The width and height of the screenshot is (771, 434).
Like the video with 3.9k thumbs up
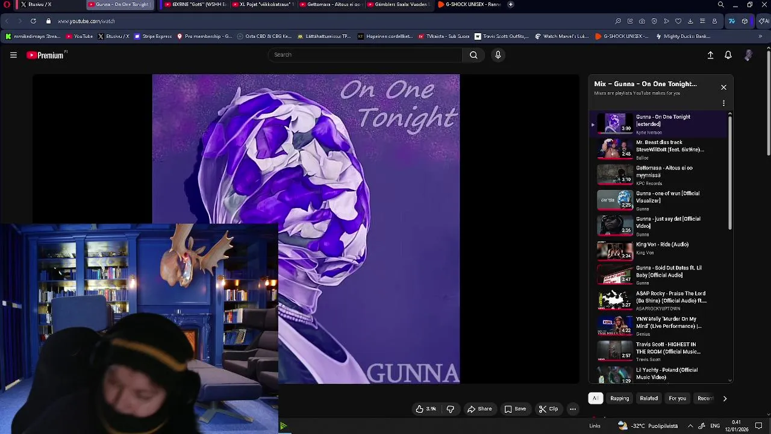click(x=425, y=409)
